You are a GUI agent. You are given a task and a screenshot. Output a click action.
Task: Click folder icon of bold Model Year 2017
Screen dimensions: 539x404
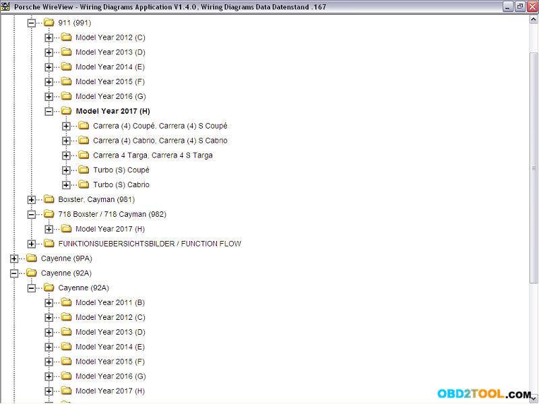click(66, 111)
